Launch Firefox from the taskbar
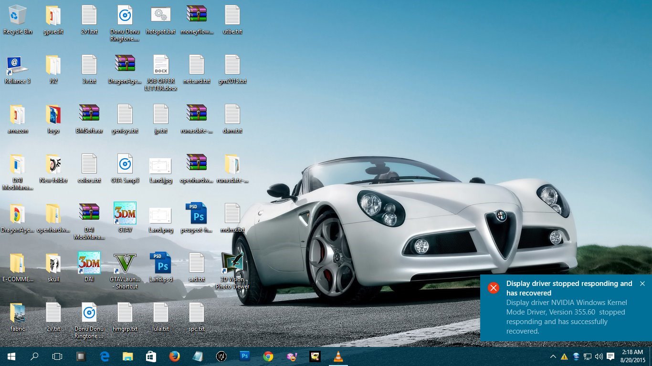The width and height of the screenshot is (652, 366). coord(175,356)
